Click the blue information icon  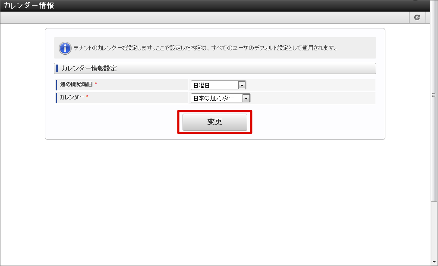point(65,48)
